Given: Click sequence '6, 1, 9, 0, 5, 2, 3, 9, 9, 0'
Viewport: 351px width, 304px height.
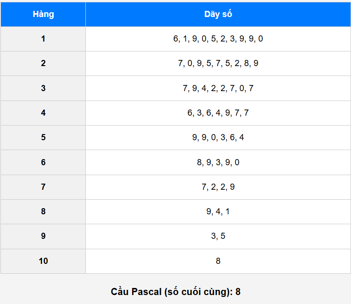Looking at the screenshot, I should [218, 39].
